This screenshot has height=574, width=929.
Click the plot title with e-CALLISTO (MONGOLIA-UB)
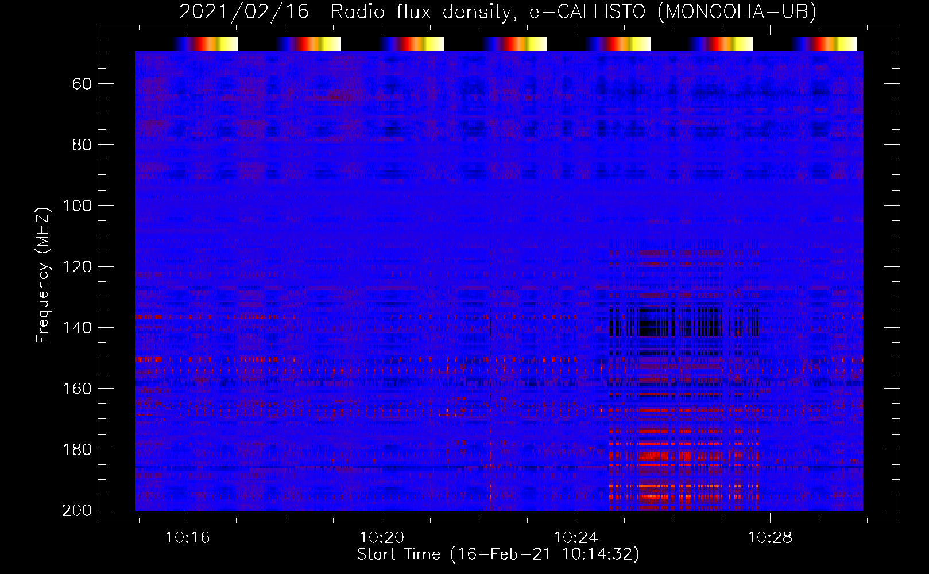(x=498, y=12)
